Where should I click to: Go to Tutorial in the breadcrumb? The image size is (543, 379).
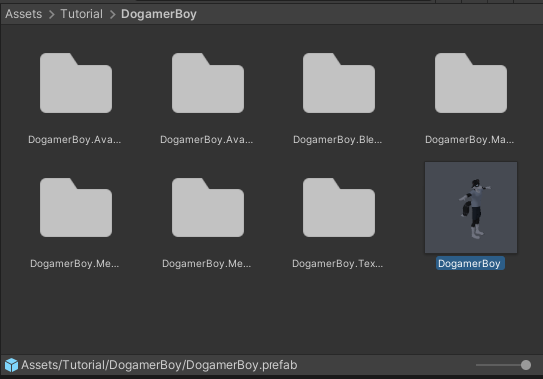coord(82,14)
